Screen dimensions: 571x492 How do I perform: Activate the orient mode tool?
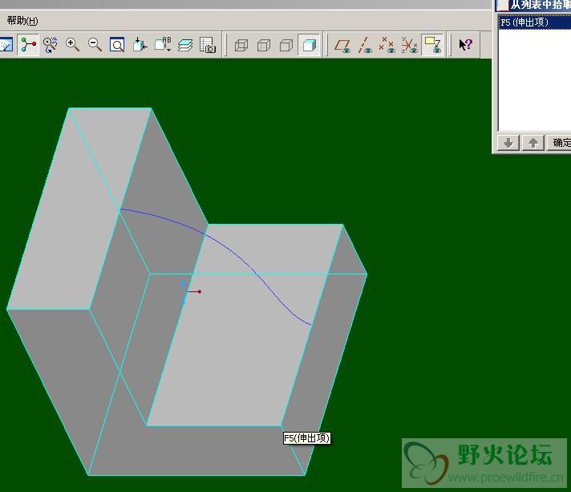(51, 45)
